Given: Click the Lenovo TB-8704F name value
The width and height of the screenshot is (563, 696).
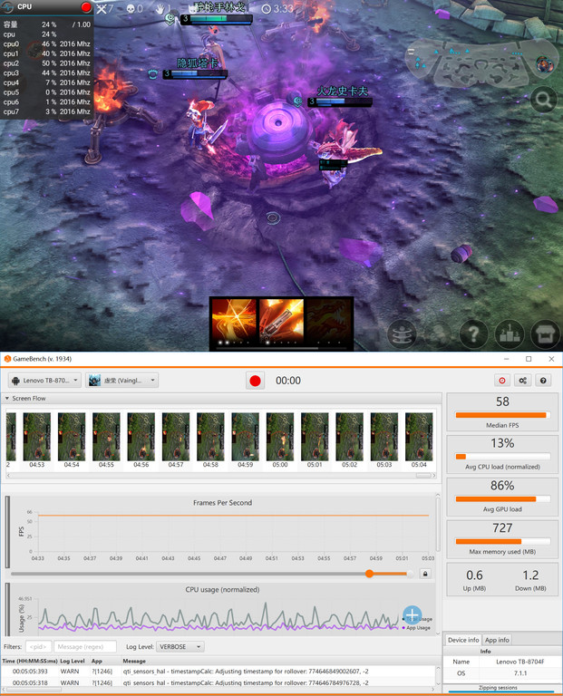Looking at the screenshot, I should (x=520, y=662).
